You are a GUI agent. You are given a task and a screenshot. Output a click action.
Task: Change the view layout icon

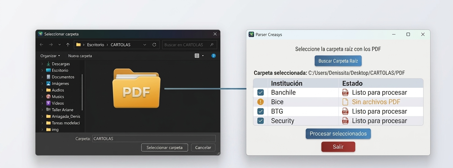click(197, 56)
